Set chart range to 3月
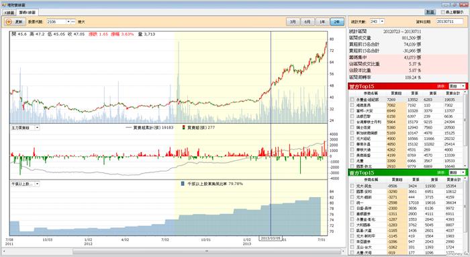Image resolution: width=470 pixels, height=257 pixels. [x=293, y=22]
